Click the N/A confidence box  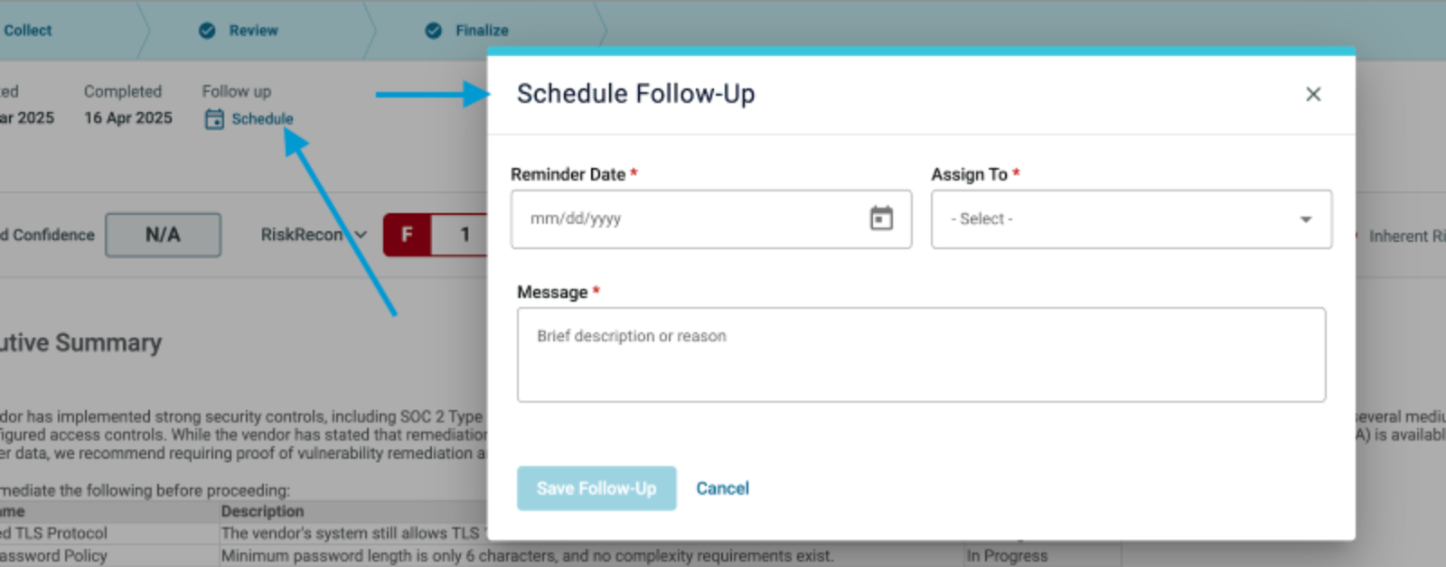(x=163, y=235)
